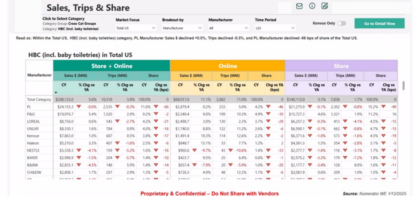Expand the Market Focus dropdown

(x=136, y=28)
